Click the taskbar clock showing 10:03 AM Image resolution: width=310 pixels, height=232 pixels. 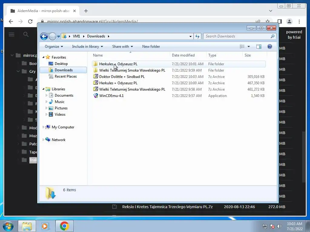295,226
